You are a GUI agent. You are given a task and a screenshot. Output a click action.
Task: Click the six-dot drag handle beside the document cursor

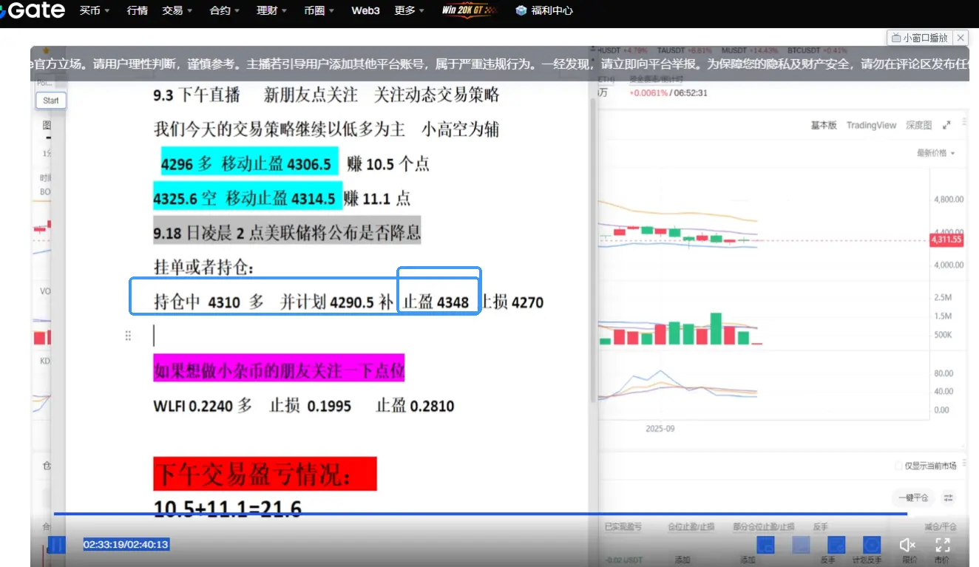tap(128, 336)
